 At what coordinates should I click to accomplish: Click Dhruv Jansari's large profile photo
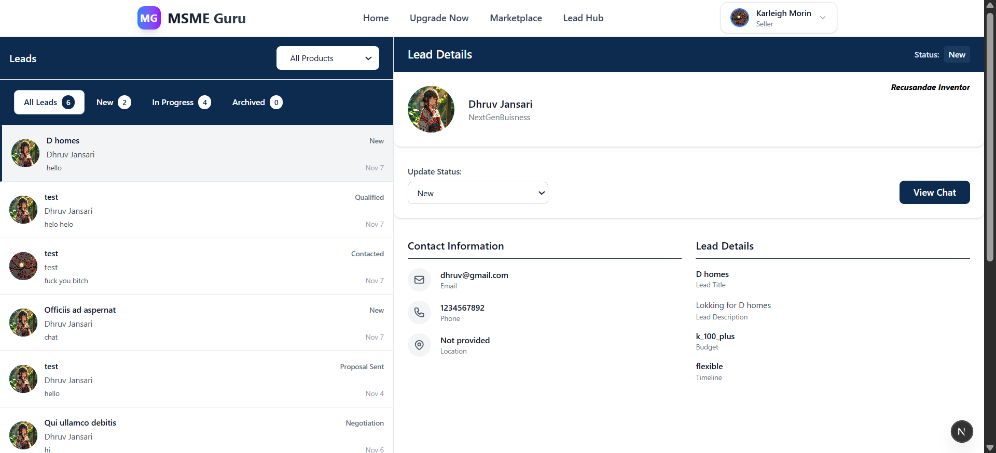tap(431, 109)
